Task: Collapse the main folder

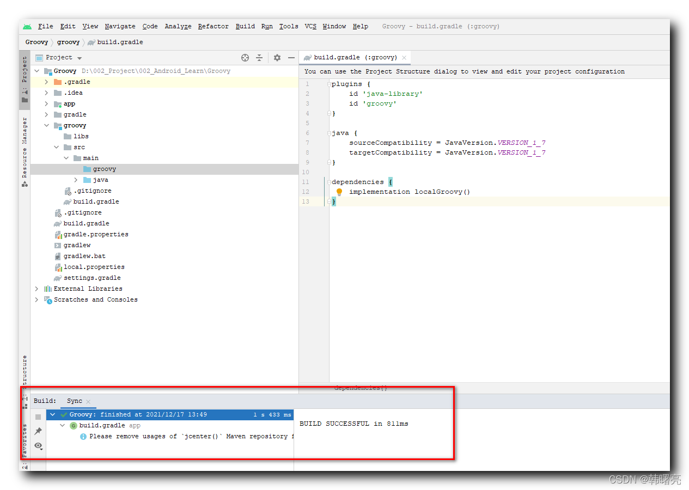Action: (66, 158)
